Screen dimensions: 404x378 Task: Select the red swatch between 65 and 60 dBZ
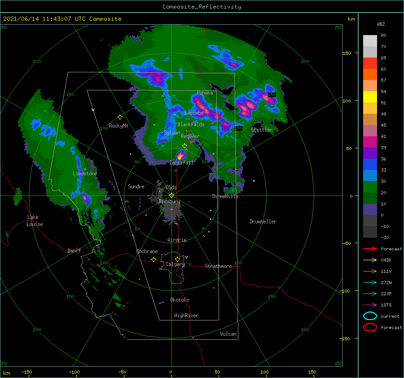click(370, 63)
